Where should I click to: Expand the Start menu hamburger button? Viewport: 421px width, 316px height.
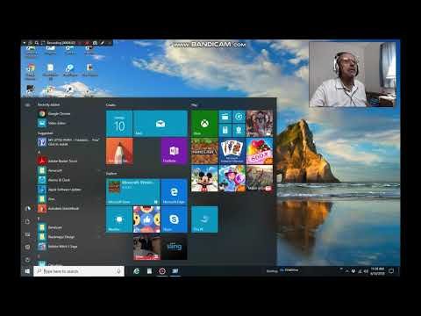coord(27,104)
